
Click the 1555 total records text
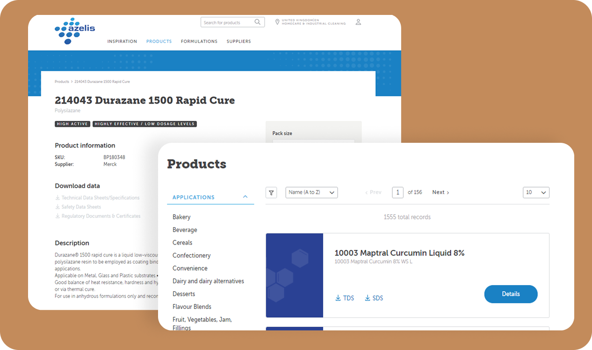pos(407,217)
